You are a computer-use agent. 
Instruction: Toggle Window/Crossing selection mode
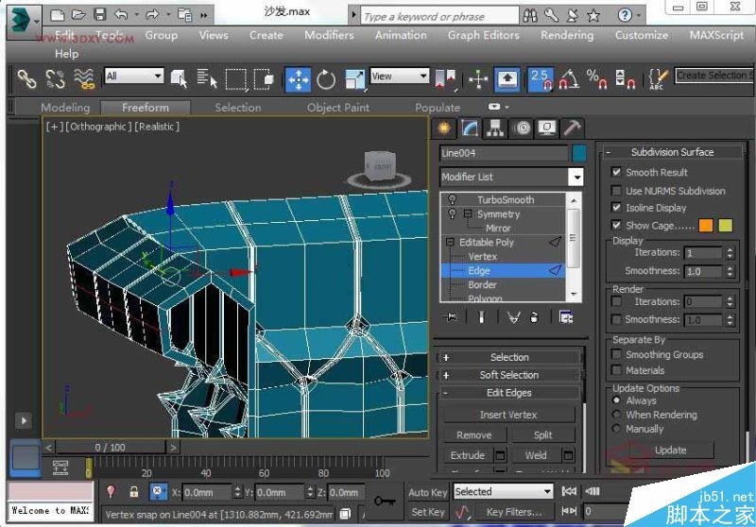click(265, 79)
